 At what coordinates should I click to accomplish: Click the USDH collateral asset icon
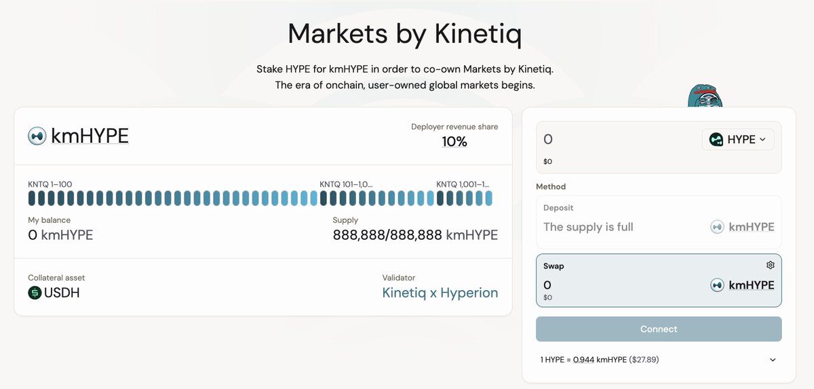coord(35,293)
